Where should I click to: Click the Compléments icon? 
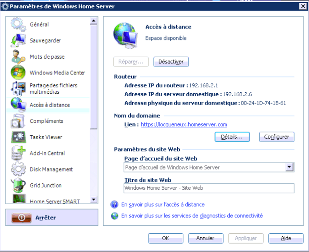point(18,121)
